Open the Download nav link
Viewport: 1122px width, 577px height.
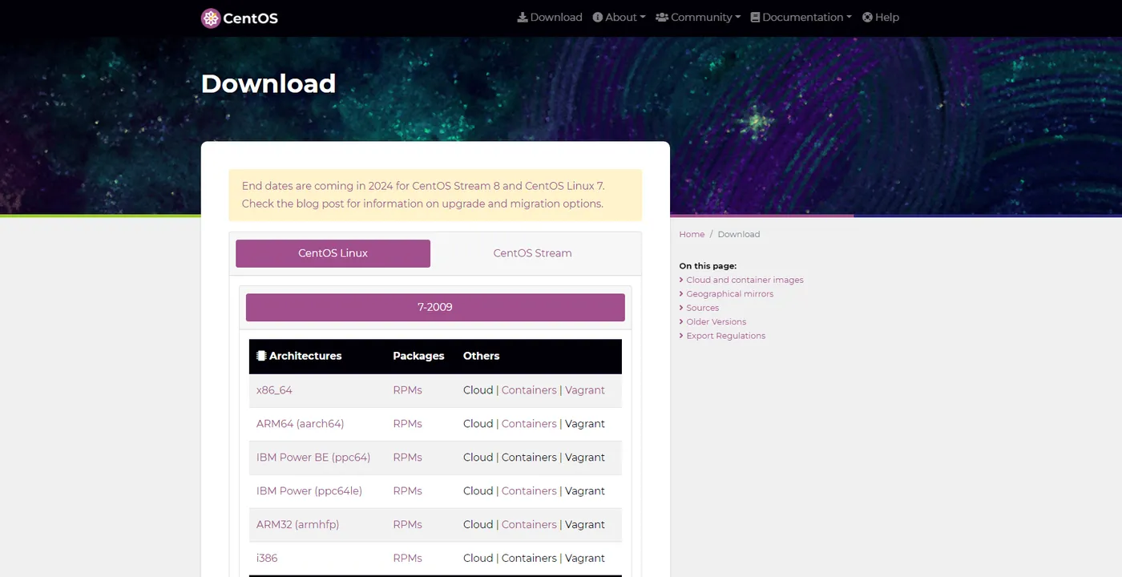click(550, 17)
